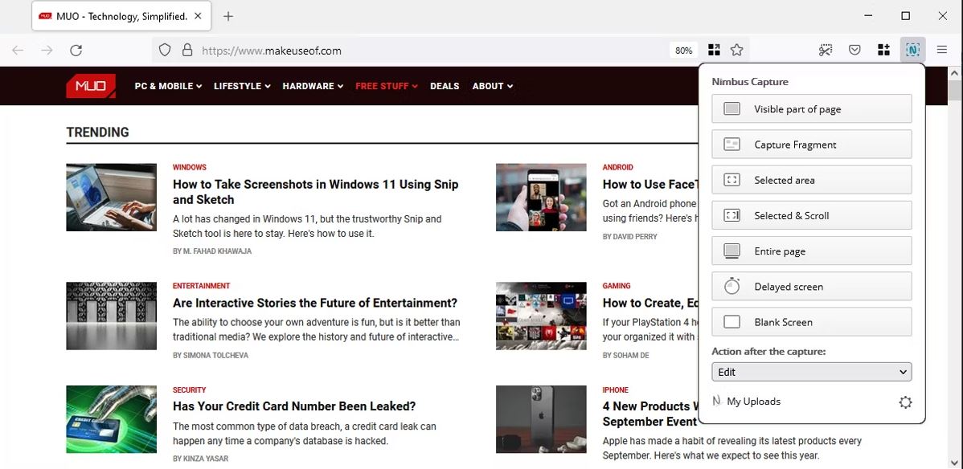963x469 pixels.
Task: Click the ENTERTAINMENT category label
Action: [x=201, y=286]
